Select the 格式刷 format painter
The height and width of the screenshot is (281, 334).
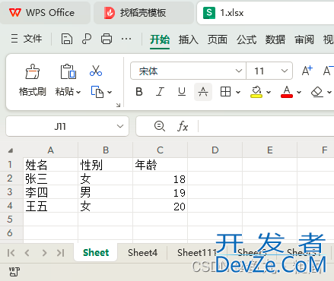click(33, 80)
